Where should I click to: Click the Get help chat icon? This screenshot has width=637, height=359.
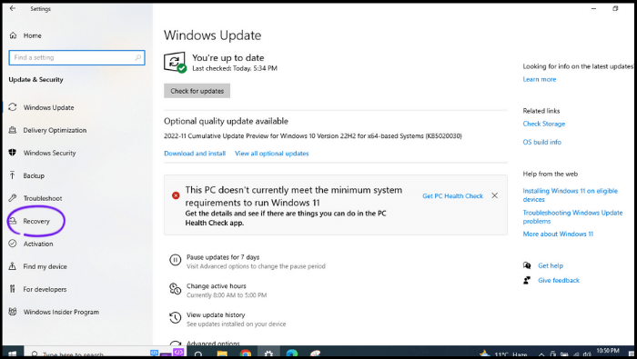tap(527, 265)
